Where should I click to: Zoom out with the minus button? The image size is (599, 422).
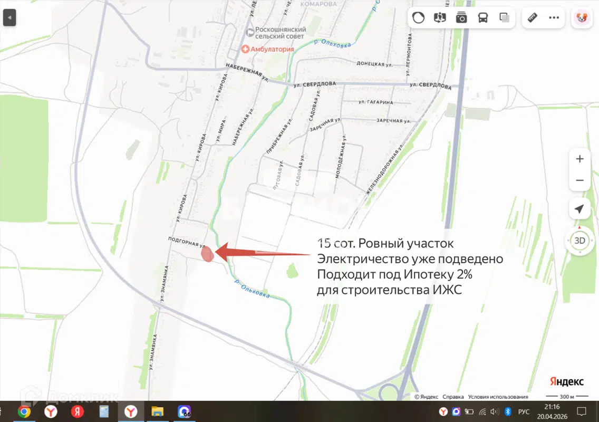coord(579,180)
